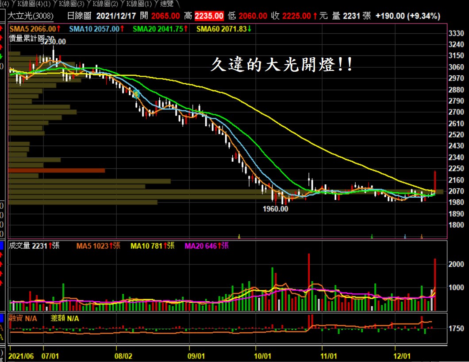Click the 10/01 date marker on time axis

(x=262, y=356)
